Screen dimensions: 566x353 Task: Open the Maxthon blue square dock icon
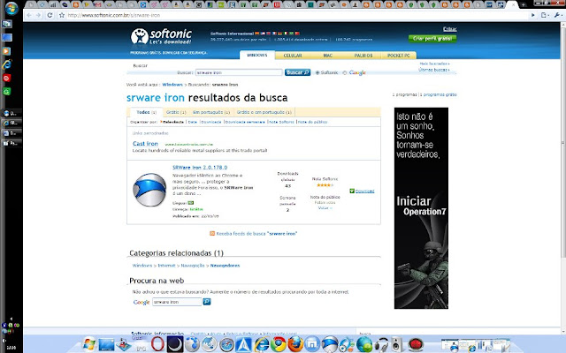point(312,344)
